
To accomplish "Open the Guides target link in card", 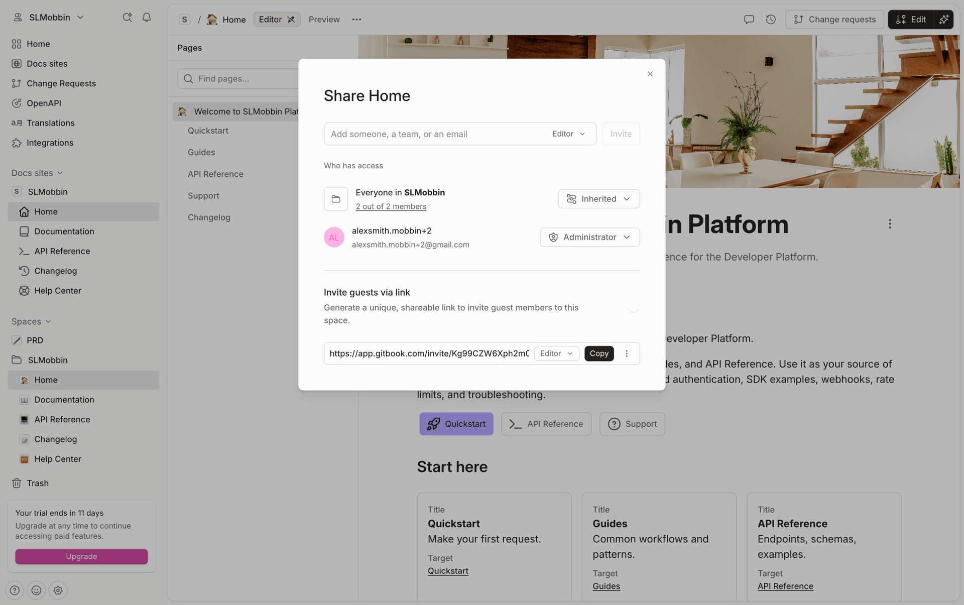I will click(606, 586).
